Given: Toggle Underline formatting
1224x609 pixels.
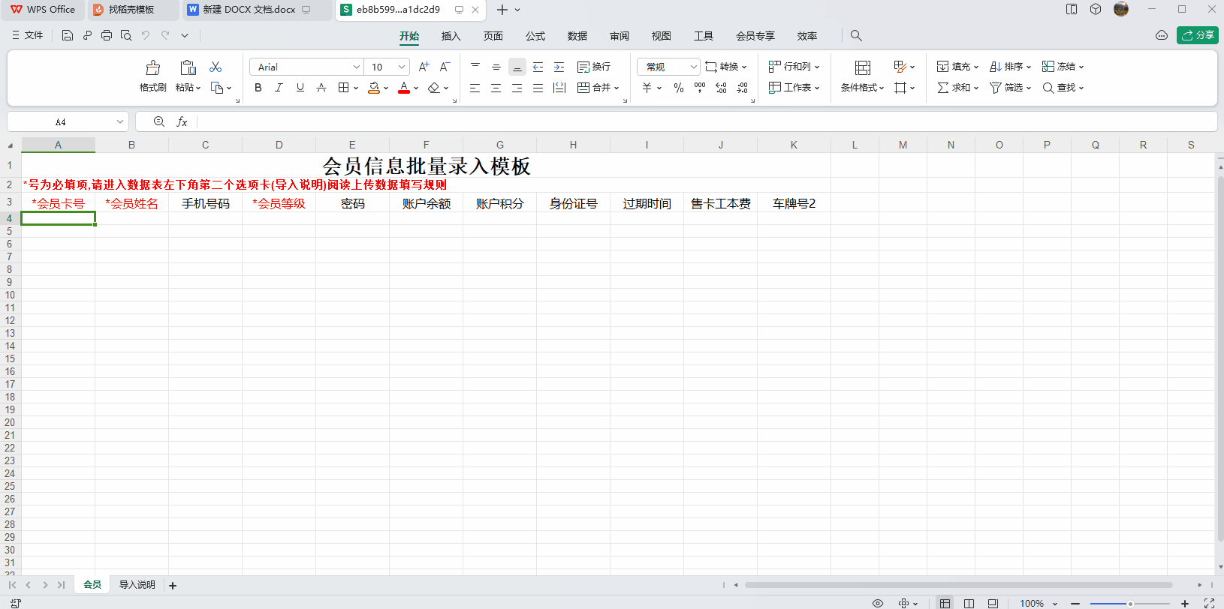Looking at the screenshot, I should click(300, 88).
